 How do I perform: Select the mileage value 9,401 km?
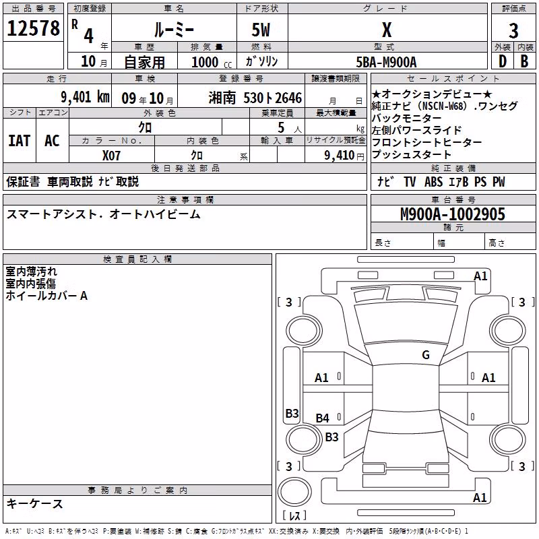pyautogui.click(x=86, y=97)
